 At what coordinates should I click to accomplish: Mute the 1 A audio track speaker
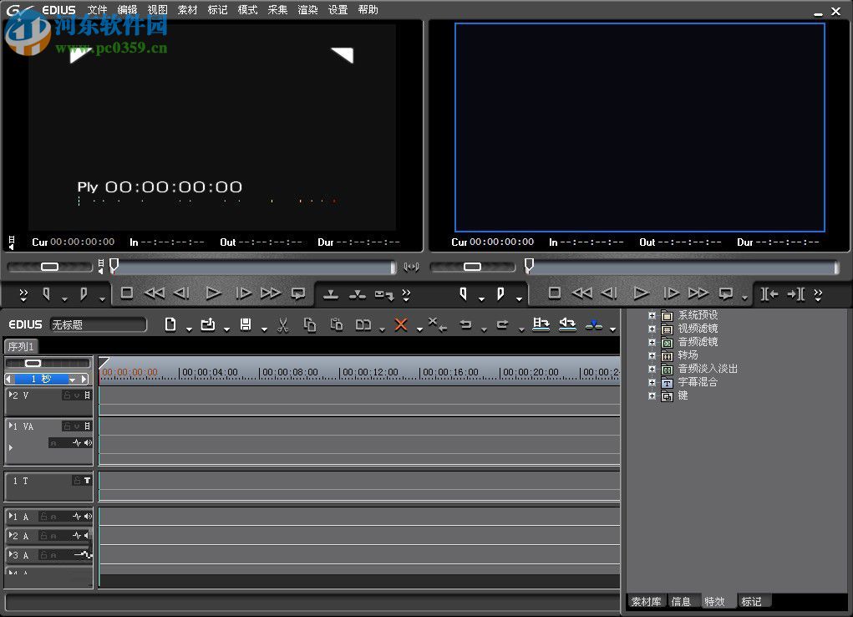pyautogui.click(x=88, y=517)
